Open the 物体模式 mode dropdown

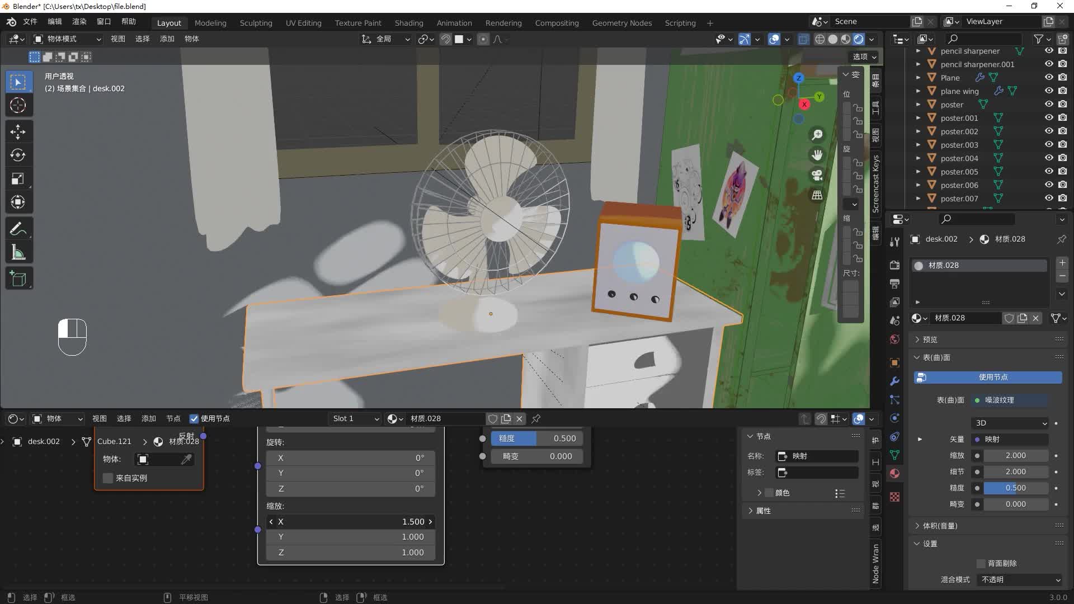coord(67,39)
